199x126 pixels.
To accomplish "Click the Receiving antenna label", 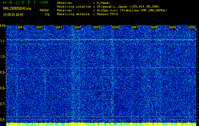I will click(x=73, y=14).
